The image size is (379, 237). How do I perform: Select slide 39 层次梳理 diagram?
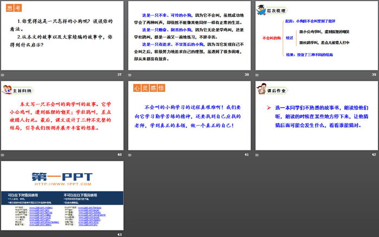tap(316, 36)
